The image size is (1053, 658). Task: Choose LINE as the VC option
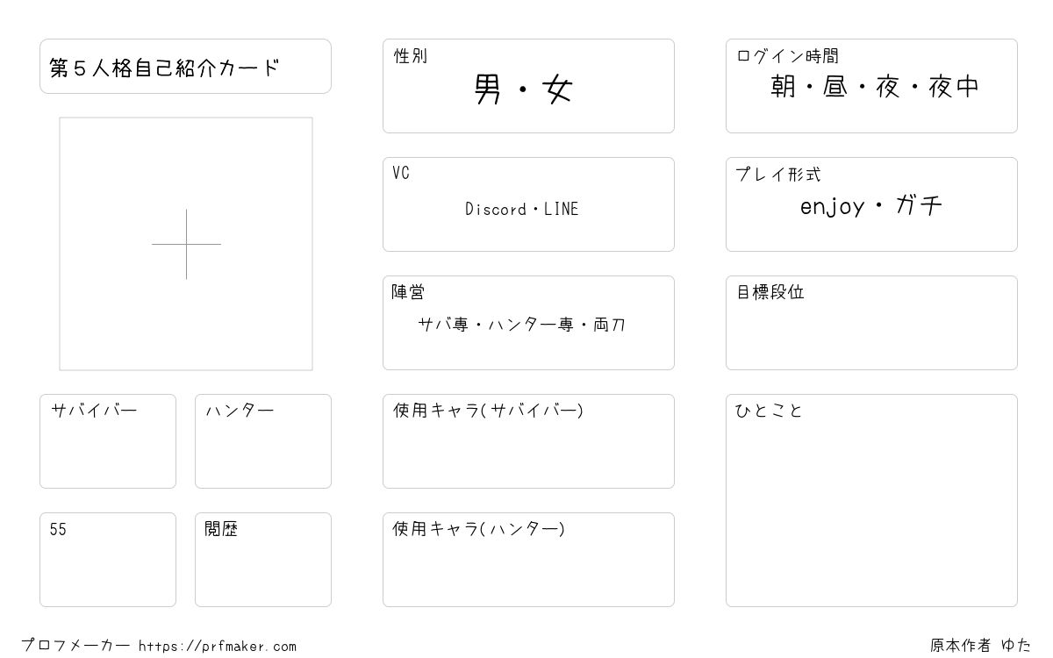click(x=562, y=210)
